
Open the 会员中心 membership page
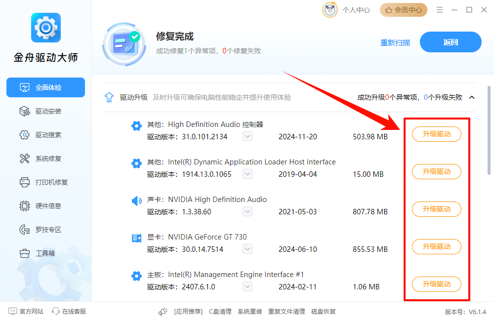coord(403,9)
